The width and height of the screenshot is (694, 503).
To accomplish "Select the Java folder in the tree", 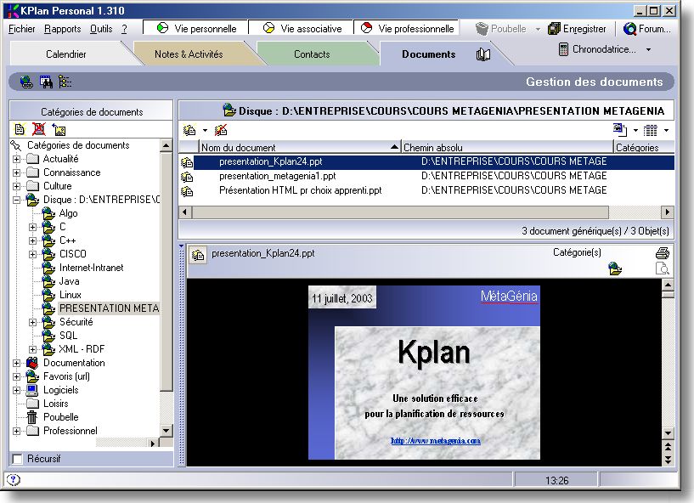I will coord(69,281).
